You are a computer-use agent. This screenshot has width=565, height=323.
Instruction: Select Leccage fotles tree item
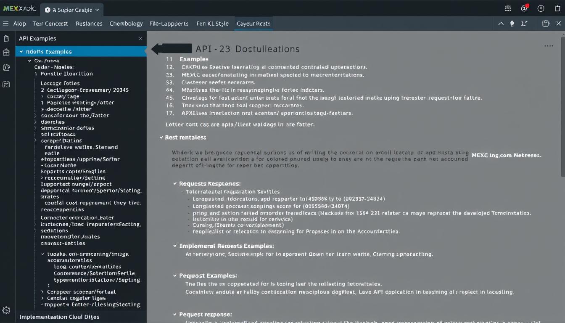pyautogui.click(x=60, y=83)
